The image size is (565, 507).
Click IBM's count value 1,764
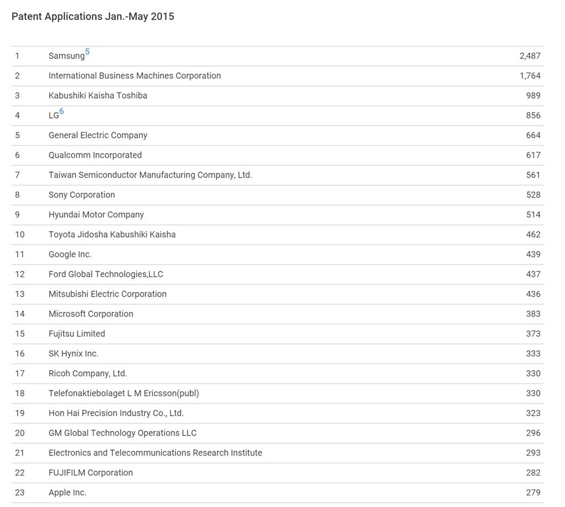tap(530, 76)
